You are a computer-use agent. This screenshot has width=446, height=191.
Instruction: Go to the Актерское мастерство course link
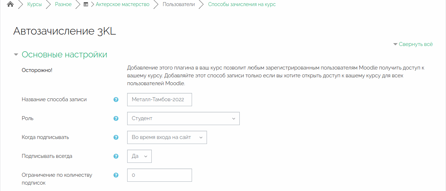click(123, 5)
